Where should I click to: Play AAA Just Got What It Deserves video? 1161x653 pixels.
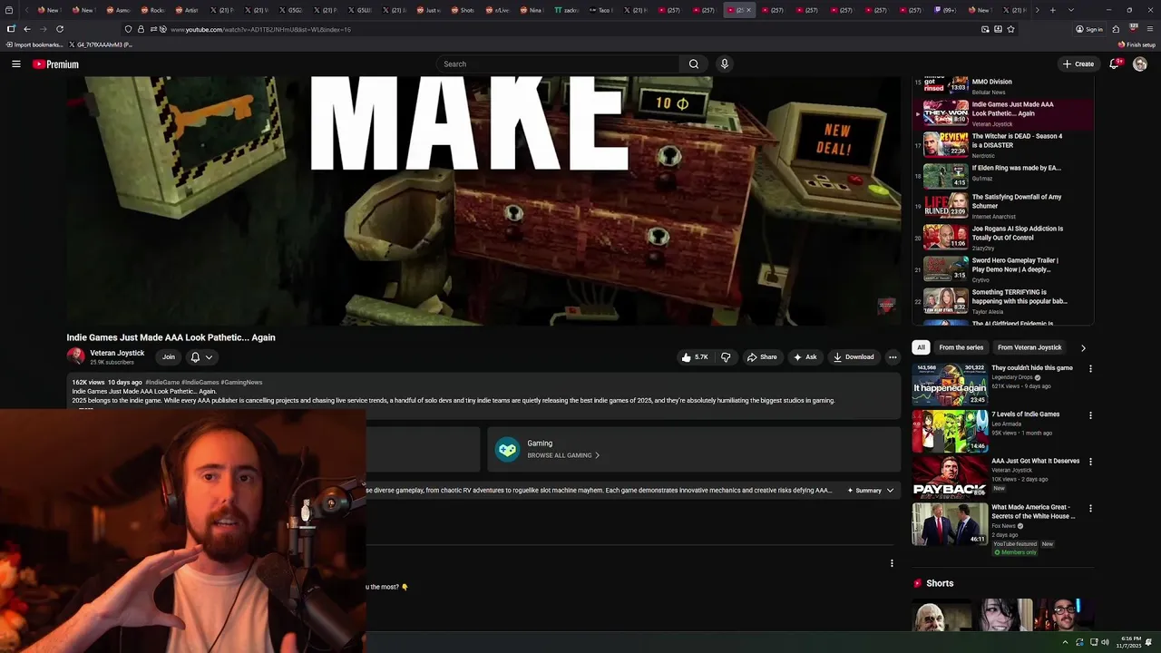(x=950, y=477)
